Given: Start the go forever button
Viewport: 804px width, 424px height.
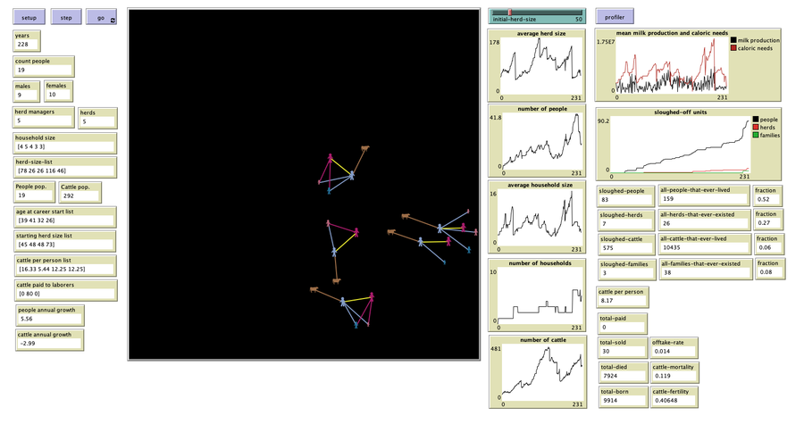Looking at the screenshot, I should pyautogui.click(x=101, y=17).
